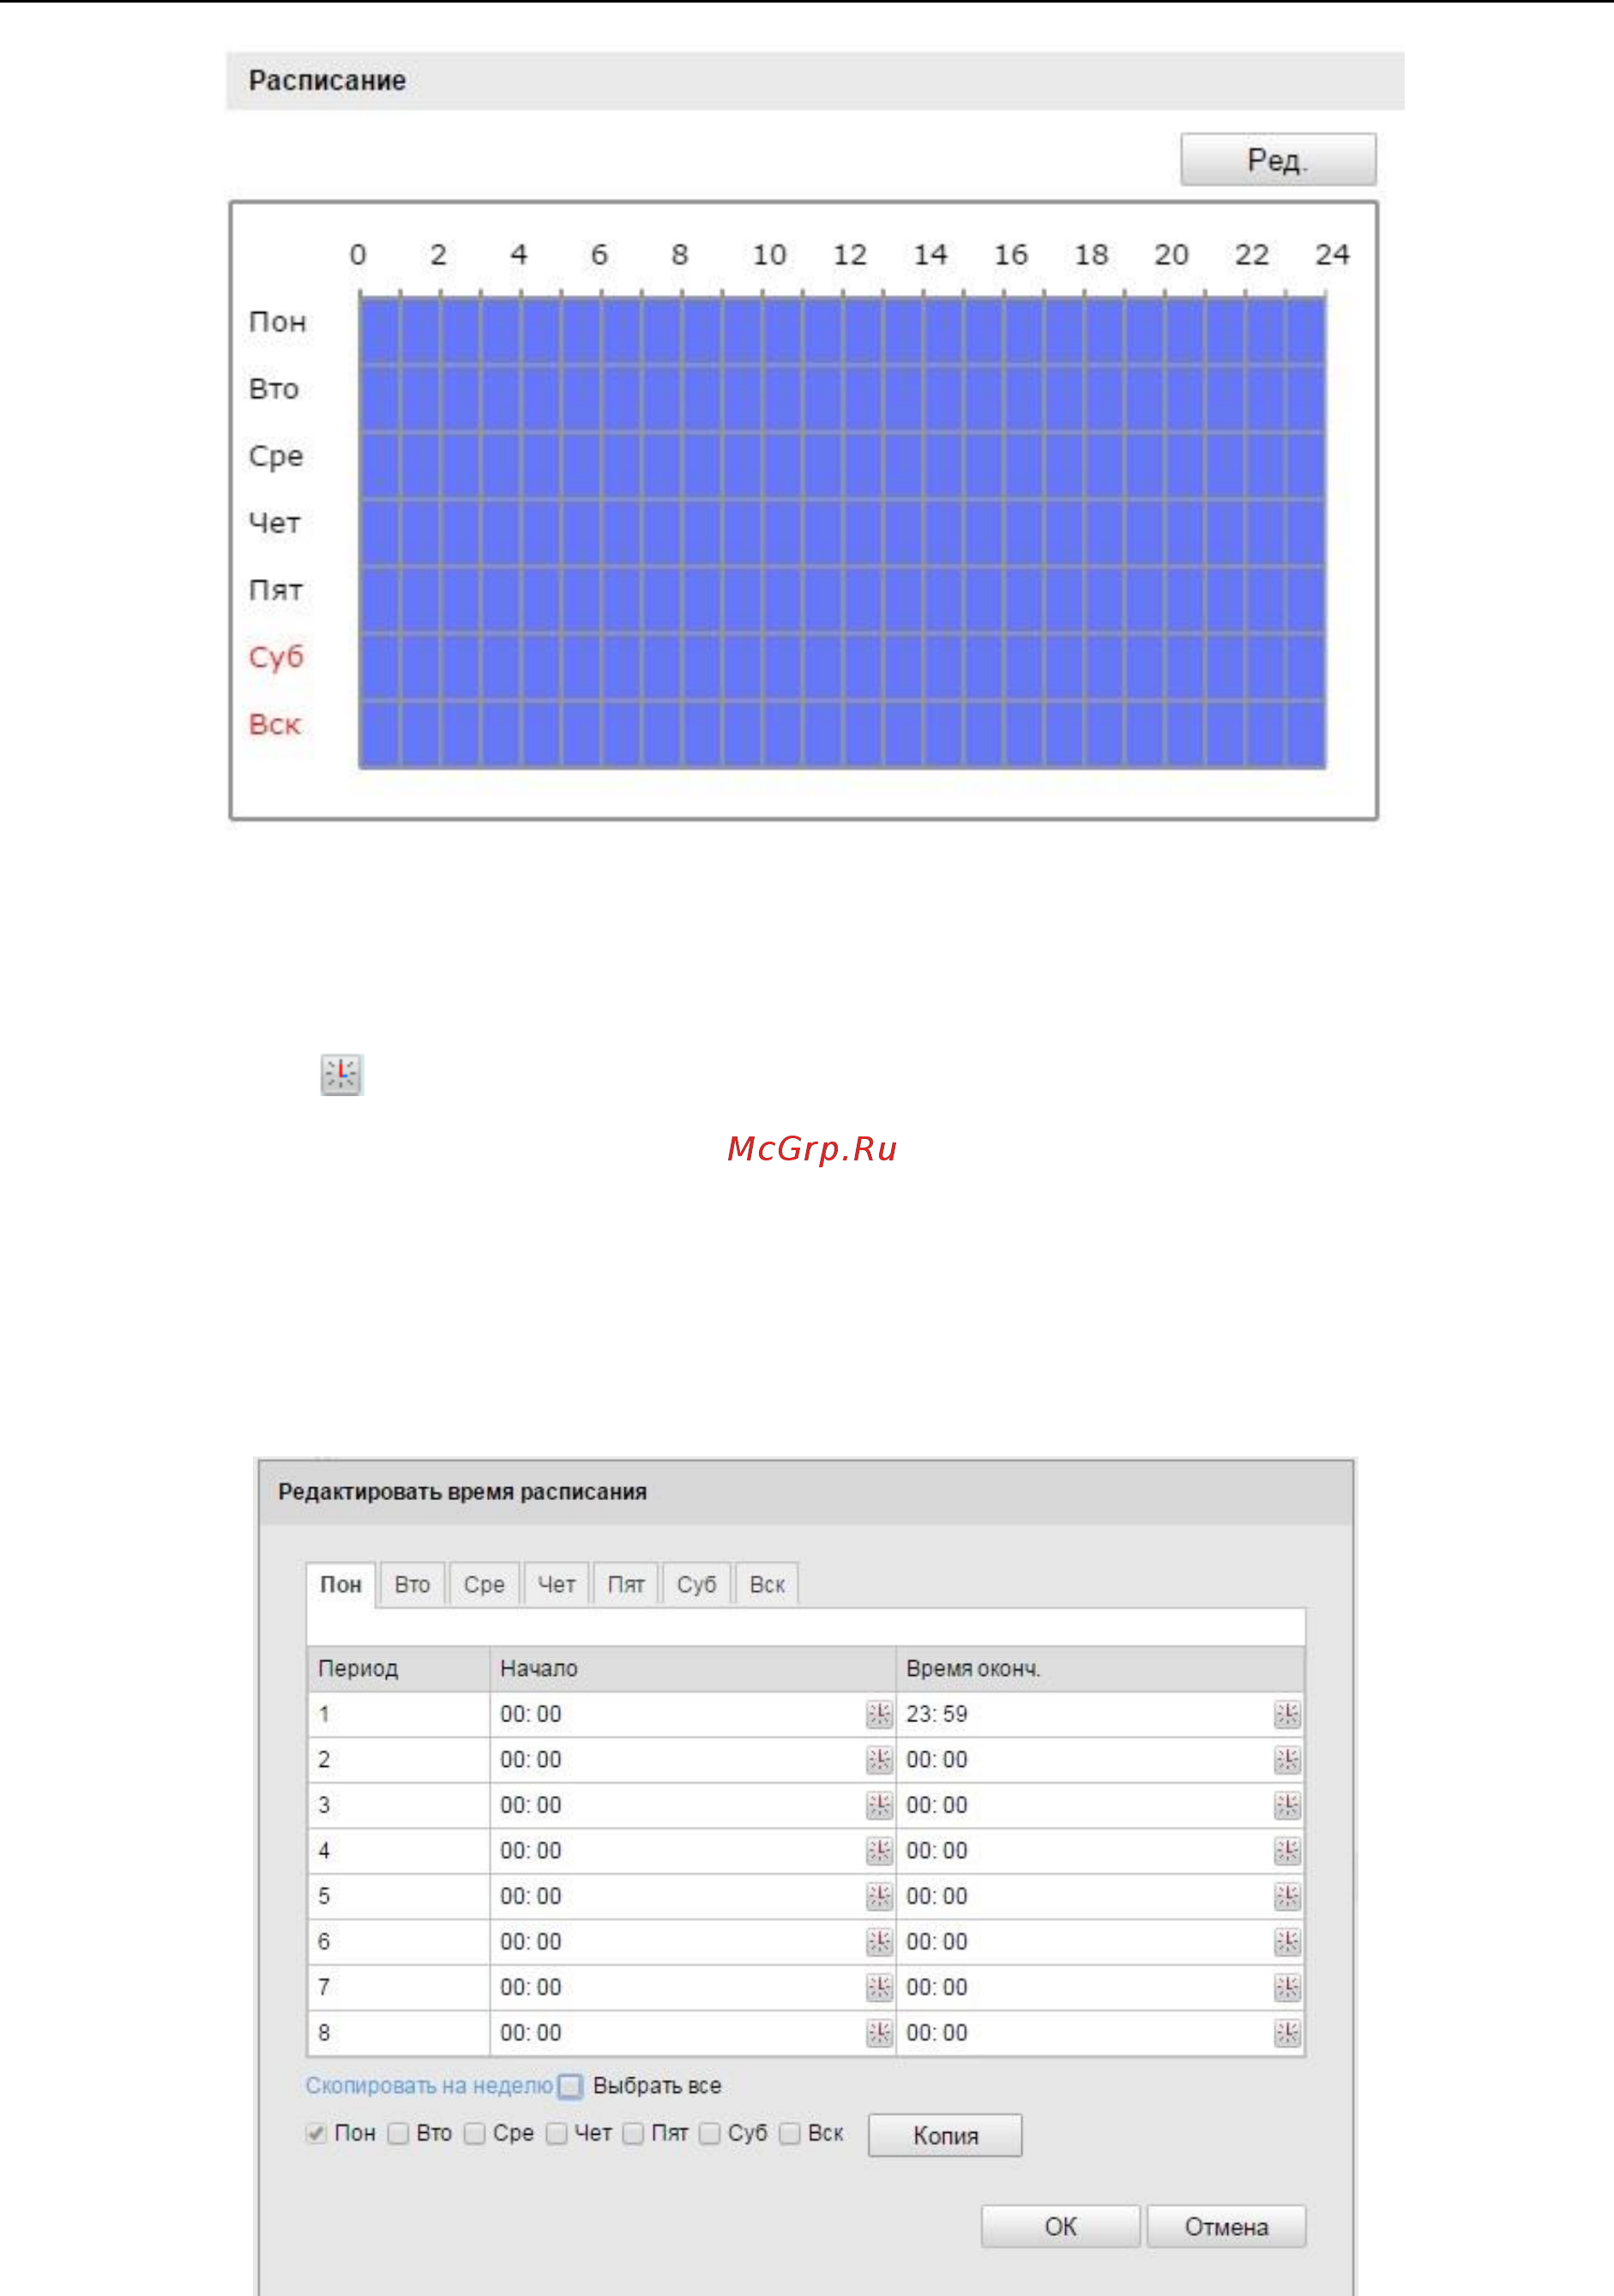Switch to the Пон tab
Viewport: 1614px width, 2296px height.
click(341, 1585)
